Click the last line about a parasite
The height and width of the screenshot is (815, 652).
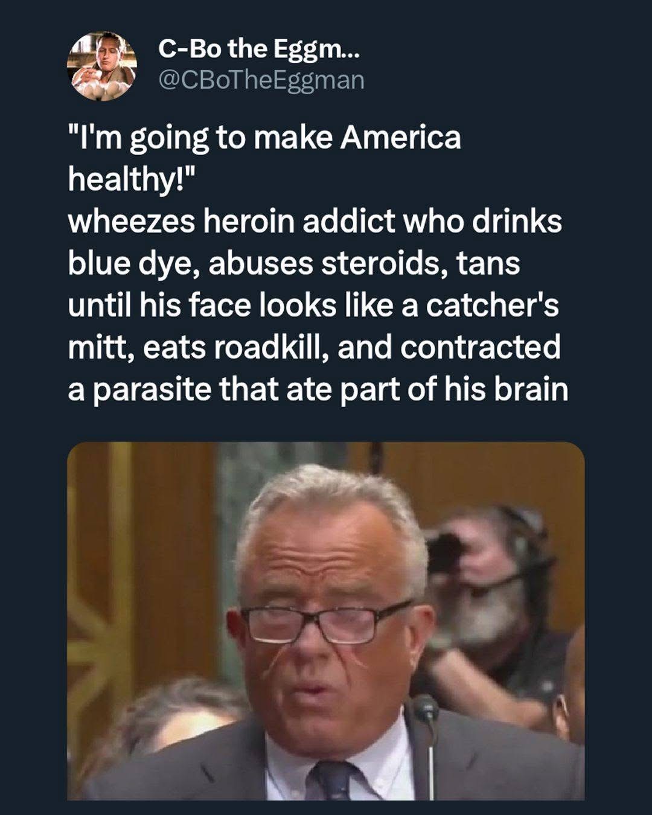(x=318, y=390)
